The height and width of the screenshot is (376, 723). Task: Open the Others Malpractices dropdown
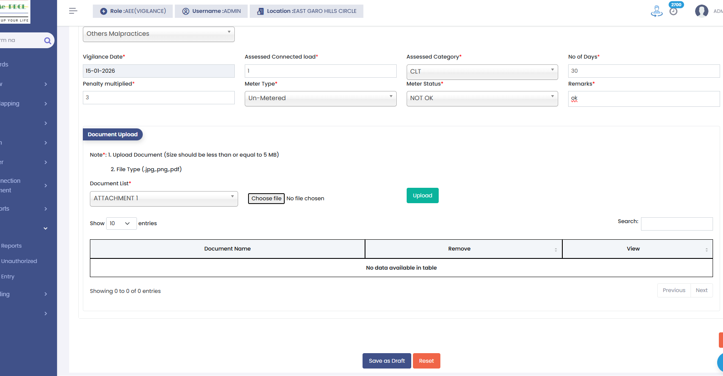coord(159,34)
